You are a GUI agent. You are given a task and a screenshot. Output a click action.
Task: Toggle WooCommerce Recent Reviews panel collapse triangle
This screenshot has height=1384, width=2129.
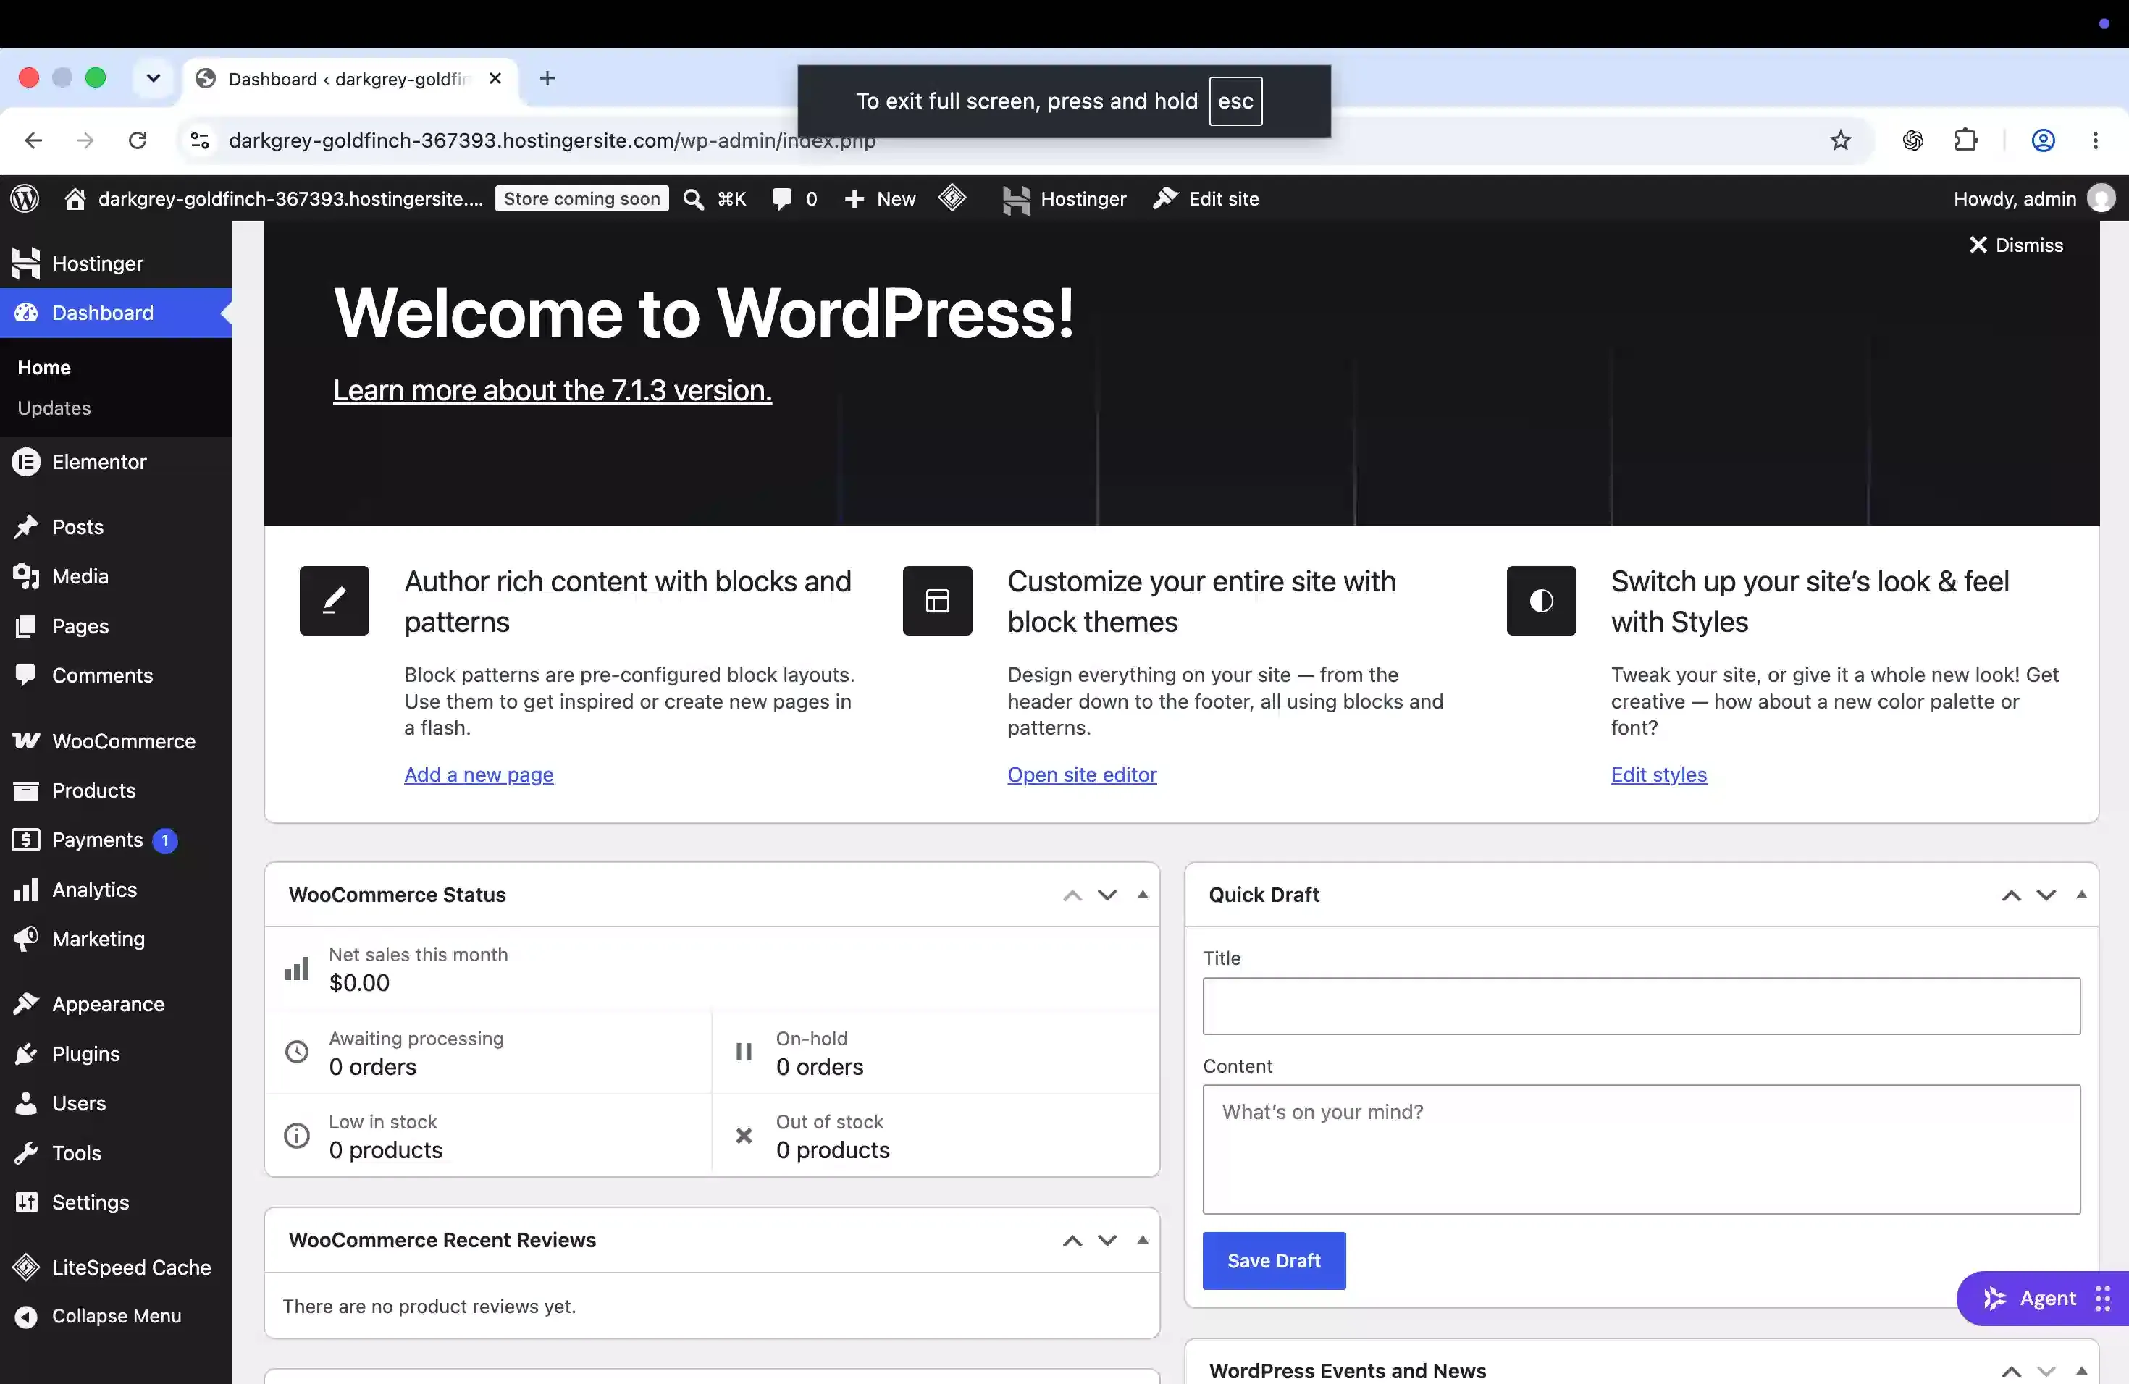point(1142,1239)
